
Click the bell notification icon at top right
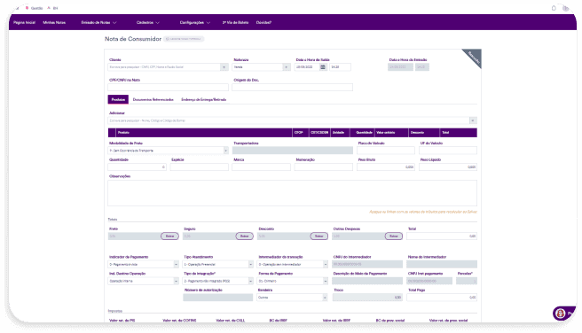coord(554,8)
